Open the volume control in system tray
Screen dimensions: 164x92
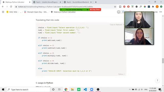142,89
